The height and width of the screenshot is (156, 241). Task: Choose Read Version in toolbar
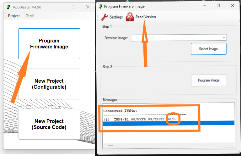(x=146, y=17)
